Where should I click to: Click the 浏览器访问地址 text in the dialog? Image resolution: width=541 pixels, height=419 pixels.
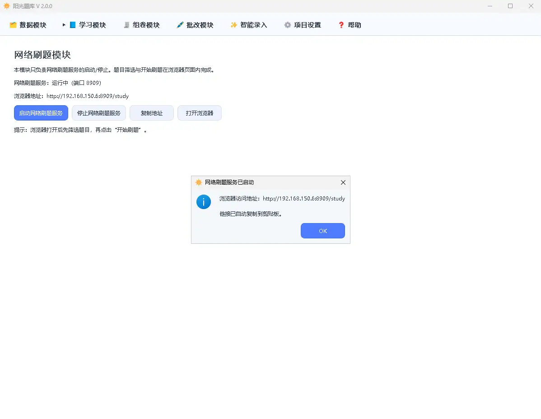pos(282,199)
